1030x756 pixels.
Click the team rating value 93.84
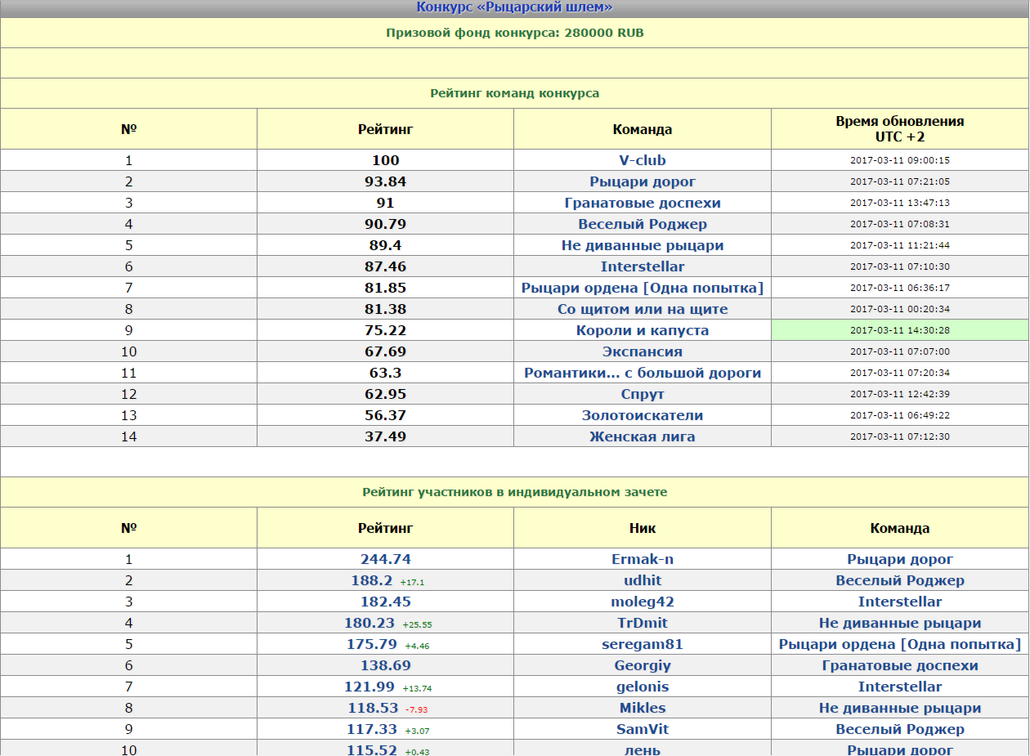click(386, 181)
